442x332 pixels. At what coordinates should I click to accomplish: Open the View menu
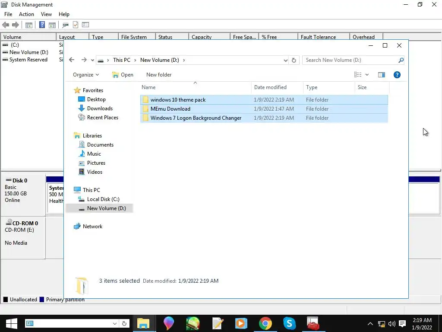[46, 14]
